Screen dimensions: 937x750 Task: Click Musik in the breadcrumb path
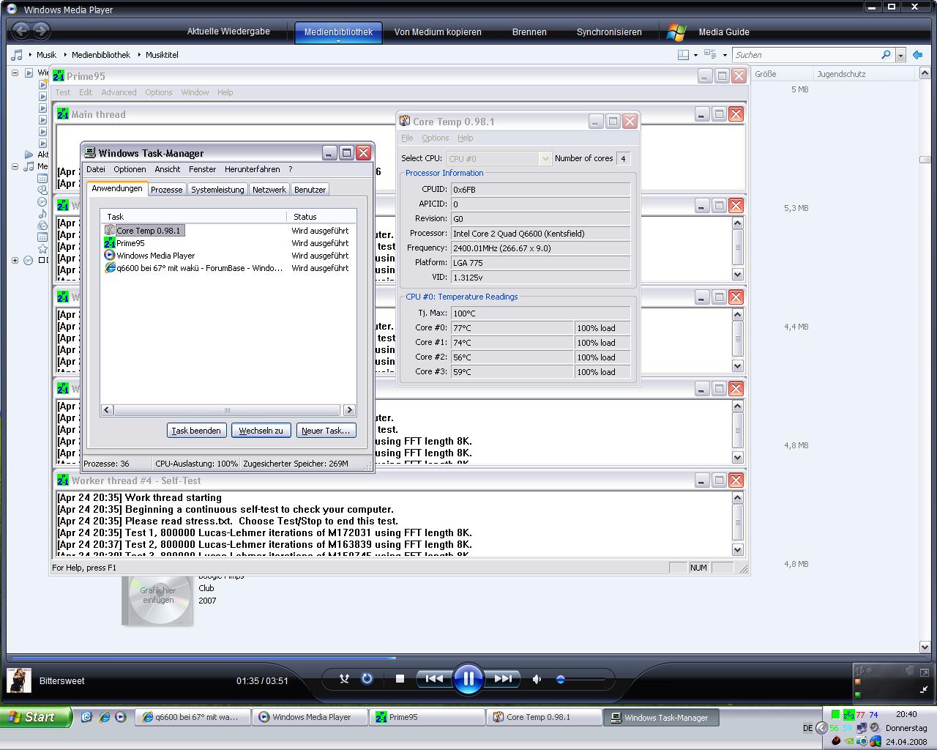pyautogui.click(x=46, y=55)
